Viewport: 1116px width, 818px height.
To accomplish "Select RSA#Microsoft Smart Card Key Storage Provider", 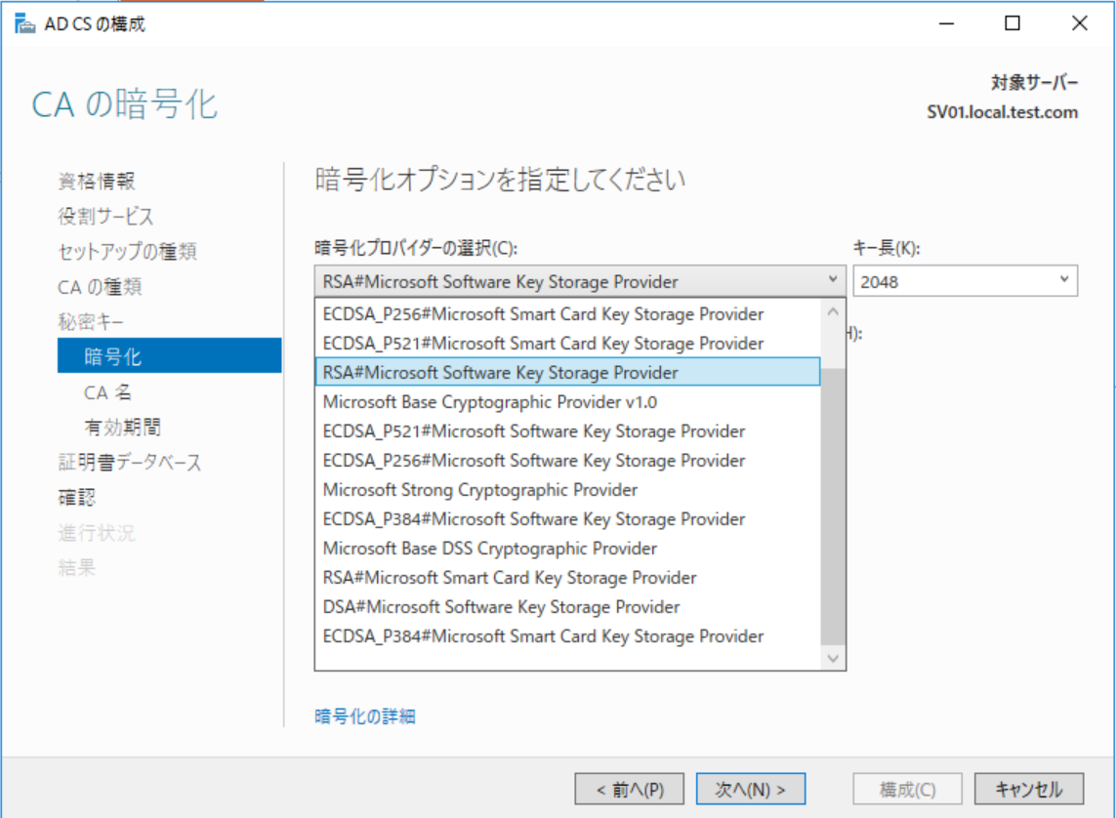I will [x=567, y=577].
